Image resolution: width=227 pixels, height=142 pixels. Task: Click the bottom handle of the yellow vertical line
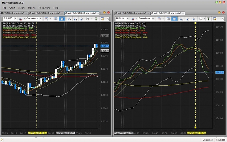tap(195, 127)
